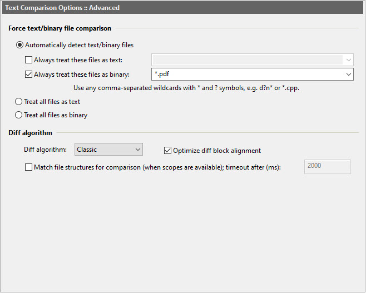This screenshot has width=366, height=293.
Task: Uncheck "Always treat these files as binary"
Action: click(x=29, y=75)
